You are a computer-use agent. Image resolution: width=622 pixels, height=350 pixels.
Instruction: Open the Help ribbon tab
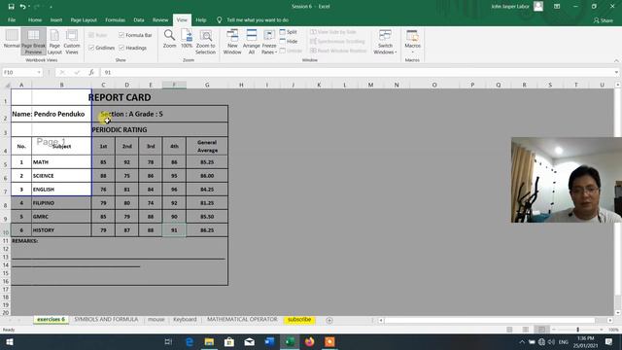[x=201, y=19]
